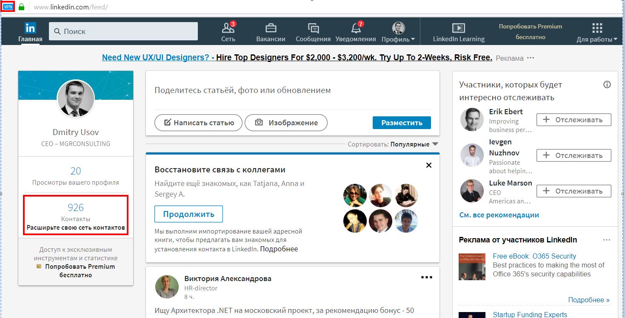Click the Продолжить button
The width and height of the screenshot is (625, 318).
(x=188, y=214)
